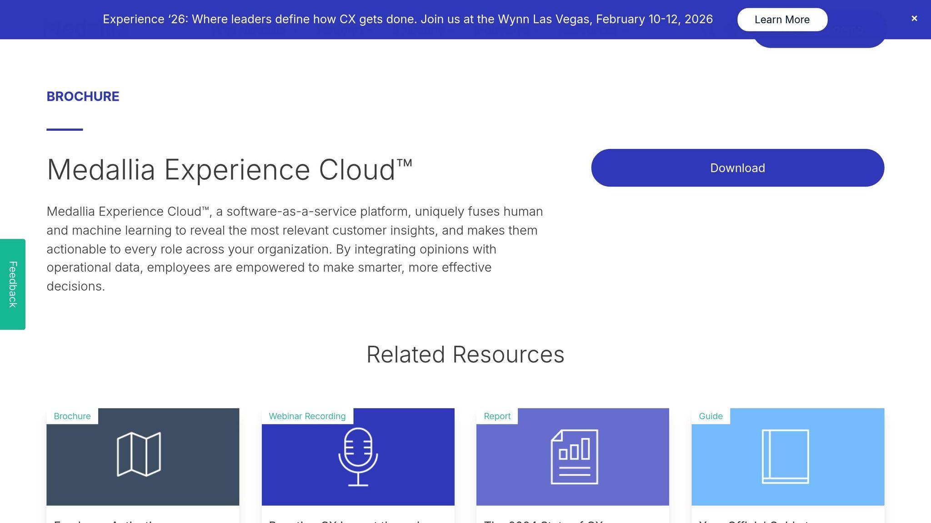Dismiss the Experience '26 banner with the X

pyautogui.click(x=914, y=18)
